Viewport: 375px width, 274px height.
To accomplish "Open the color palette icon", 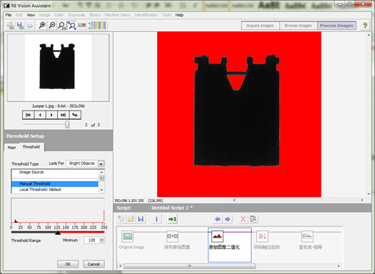I will coord(99,26).
